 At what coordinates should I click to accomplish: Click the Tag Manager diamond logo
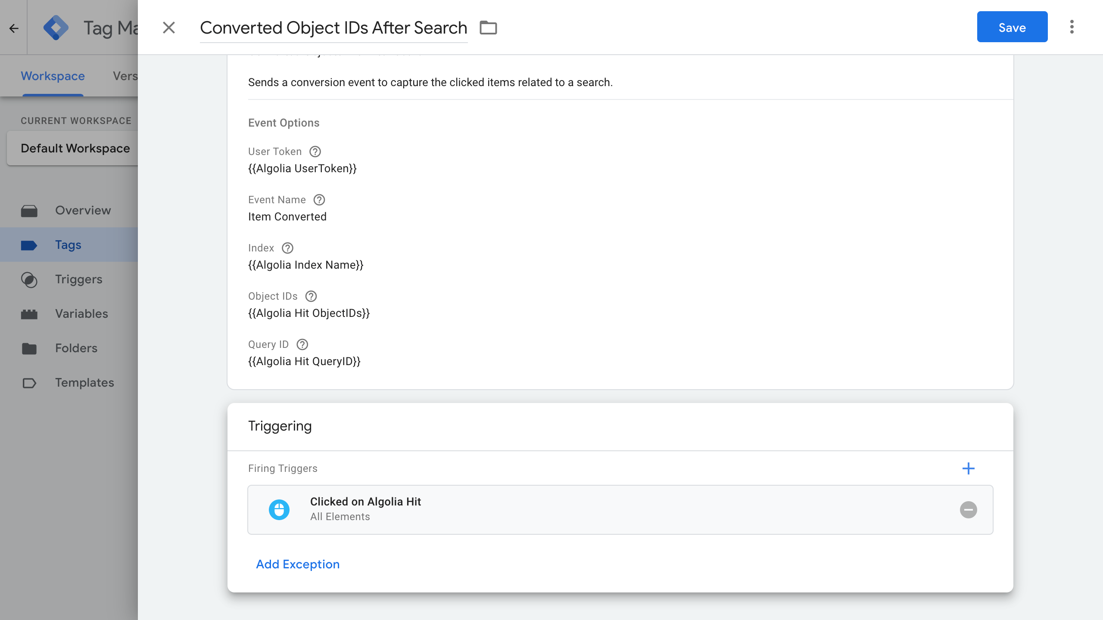(x=56, y=28)
